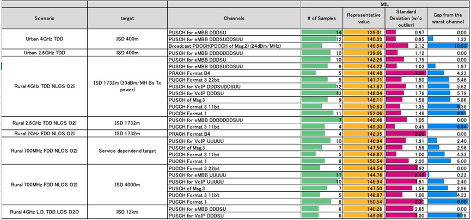This screenshot has width=471, height=220.
Task: Click the Broadcast PDCCH of Msg.2 channel cell
Action: tap(234, 46)
